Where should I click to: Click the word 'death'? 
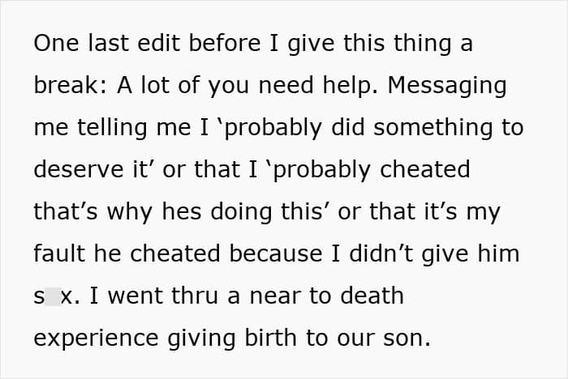[x=372, y=296]
